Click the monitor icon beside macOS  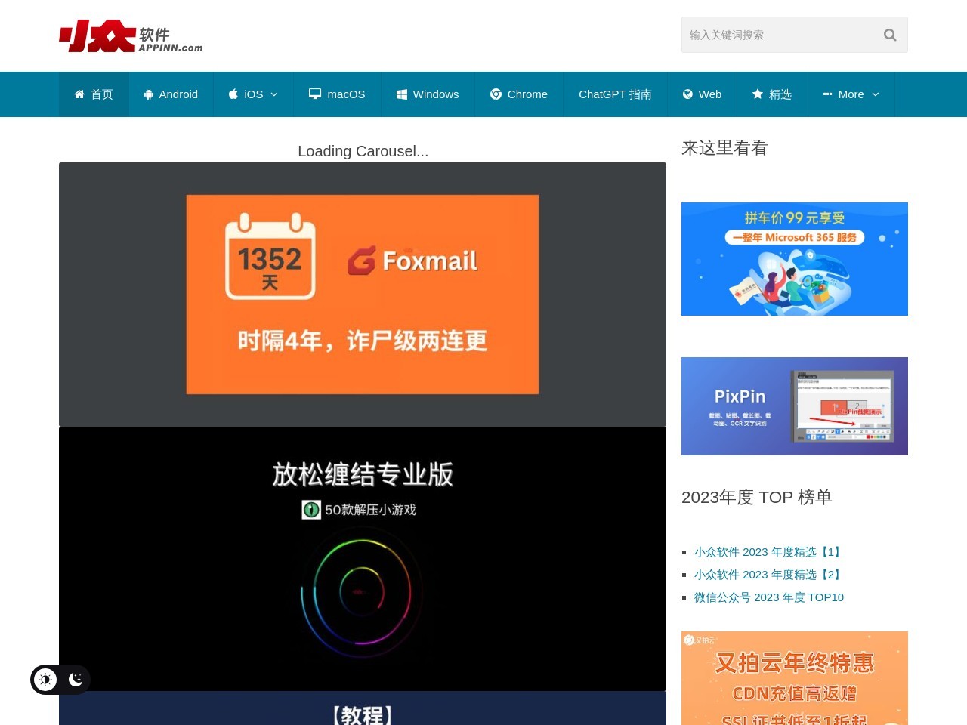pyautogui.click(x=314, y=94)
